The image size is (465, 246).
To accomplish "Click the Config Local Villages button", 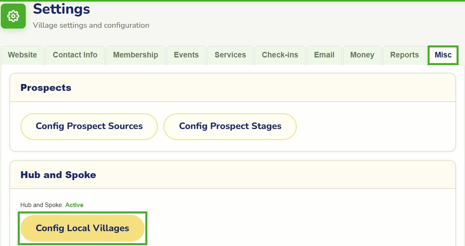I will (83, 228).
